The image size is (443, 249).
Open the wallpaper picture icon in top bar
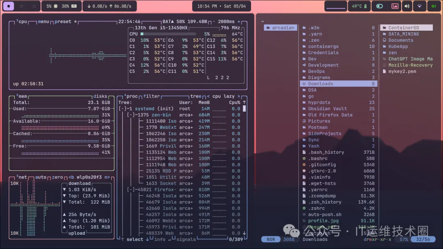(x=395, y=6)
